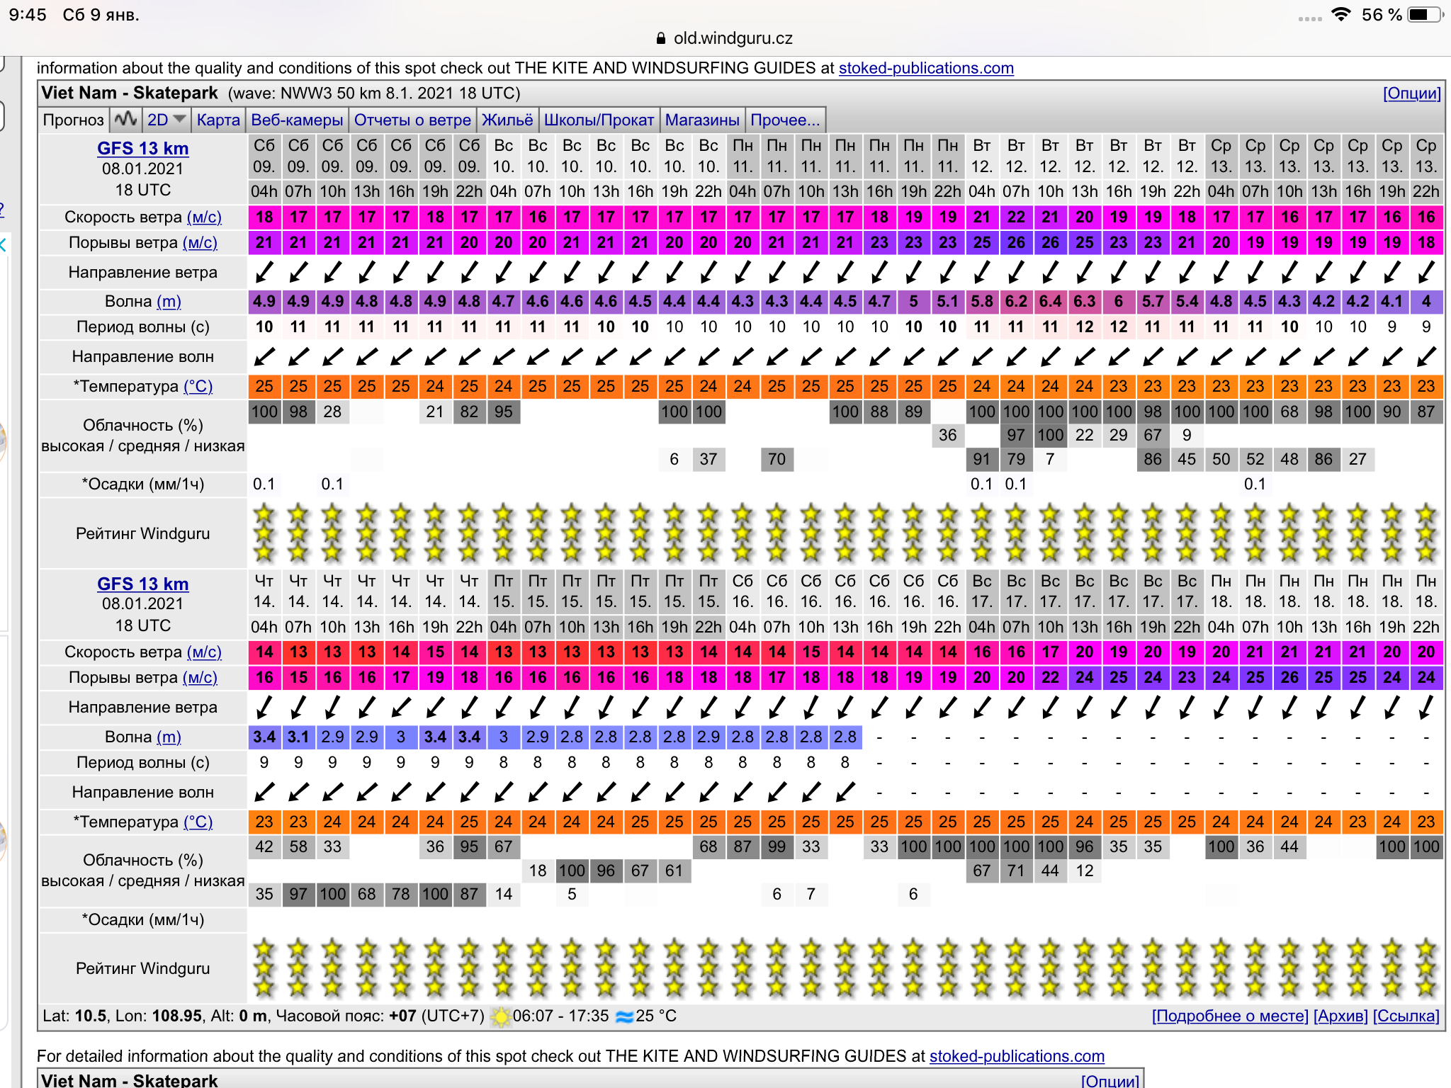Click the (°C) unit link in the upper Температура row
Screen dimensions: 1451x1088
click(x=198, y=386)
